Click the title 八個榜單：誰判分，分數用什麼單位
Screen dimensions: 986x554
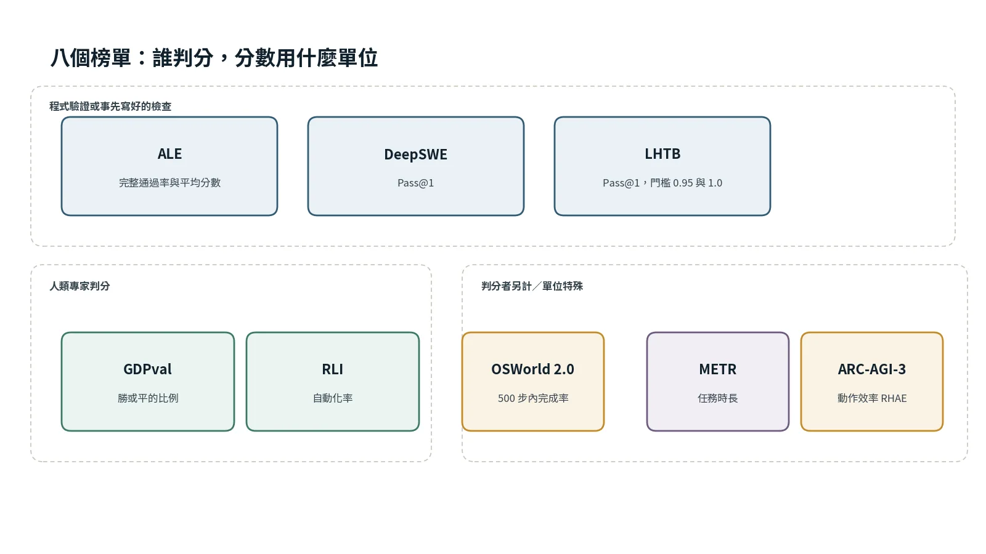click(214, 58)
